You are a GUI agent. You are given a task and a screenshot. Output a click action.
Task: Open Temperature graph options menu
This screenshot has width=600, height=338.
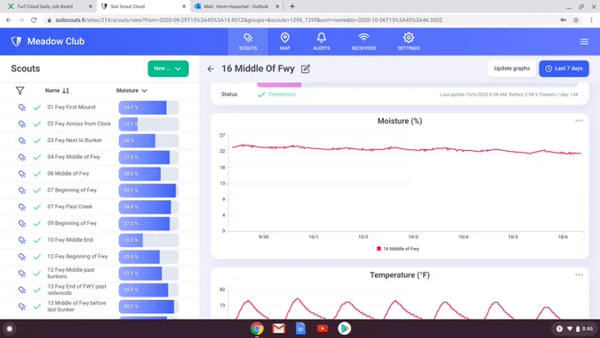tap(579, 274)
